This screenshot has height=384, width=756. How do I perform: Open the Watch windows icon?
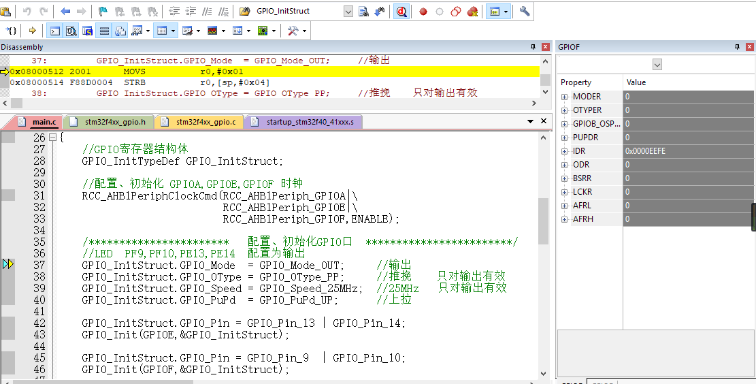[x=137, y=31]
